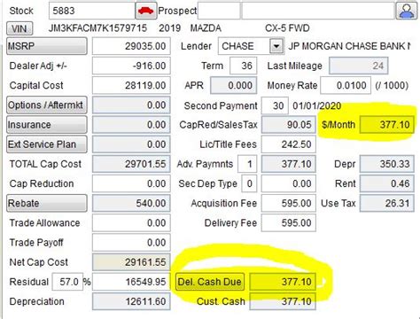Click the Sec Dep amount field 0.00

pos(289,183)
